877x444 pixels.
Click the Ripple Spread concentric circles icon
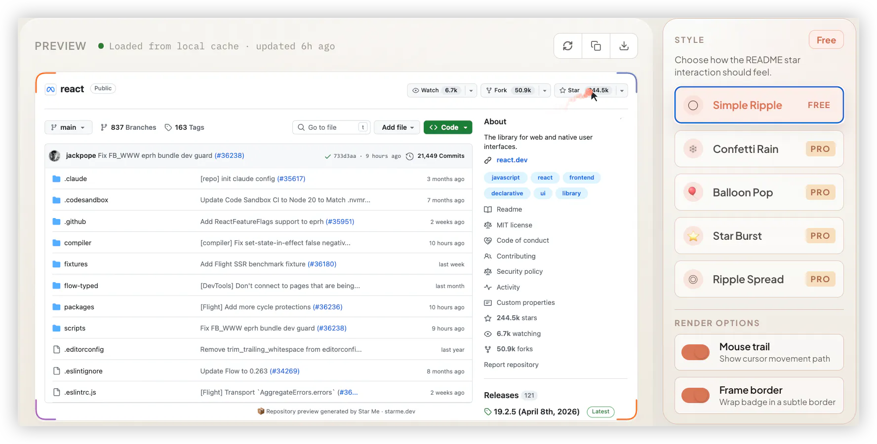(693, 279)
